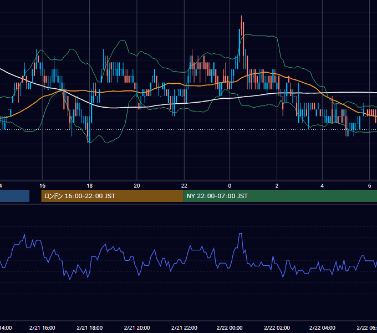
Task: Click the 2/22 02:00 date label
Action: tap(277, 327)
